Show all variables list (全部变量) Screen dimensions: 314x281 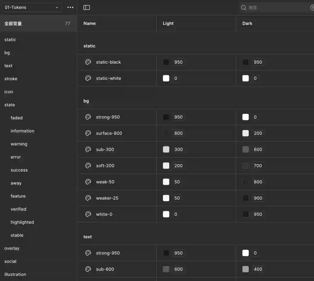pyautogui.click(x=13, y=24)
